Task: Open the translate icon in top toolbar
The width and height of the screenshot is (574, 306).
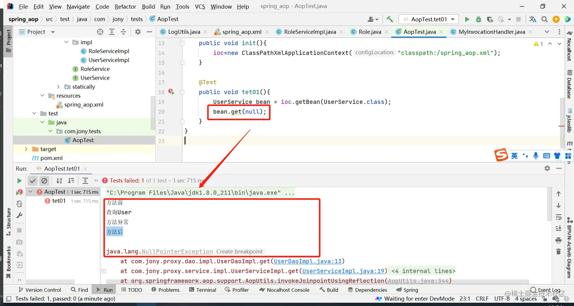Action: coord(533,19)
